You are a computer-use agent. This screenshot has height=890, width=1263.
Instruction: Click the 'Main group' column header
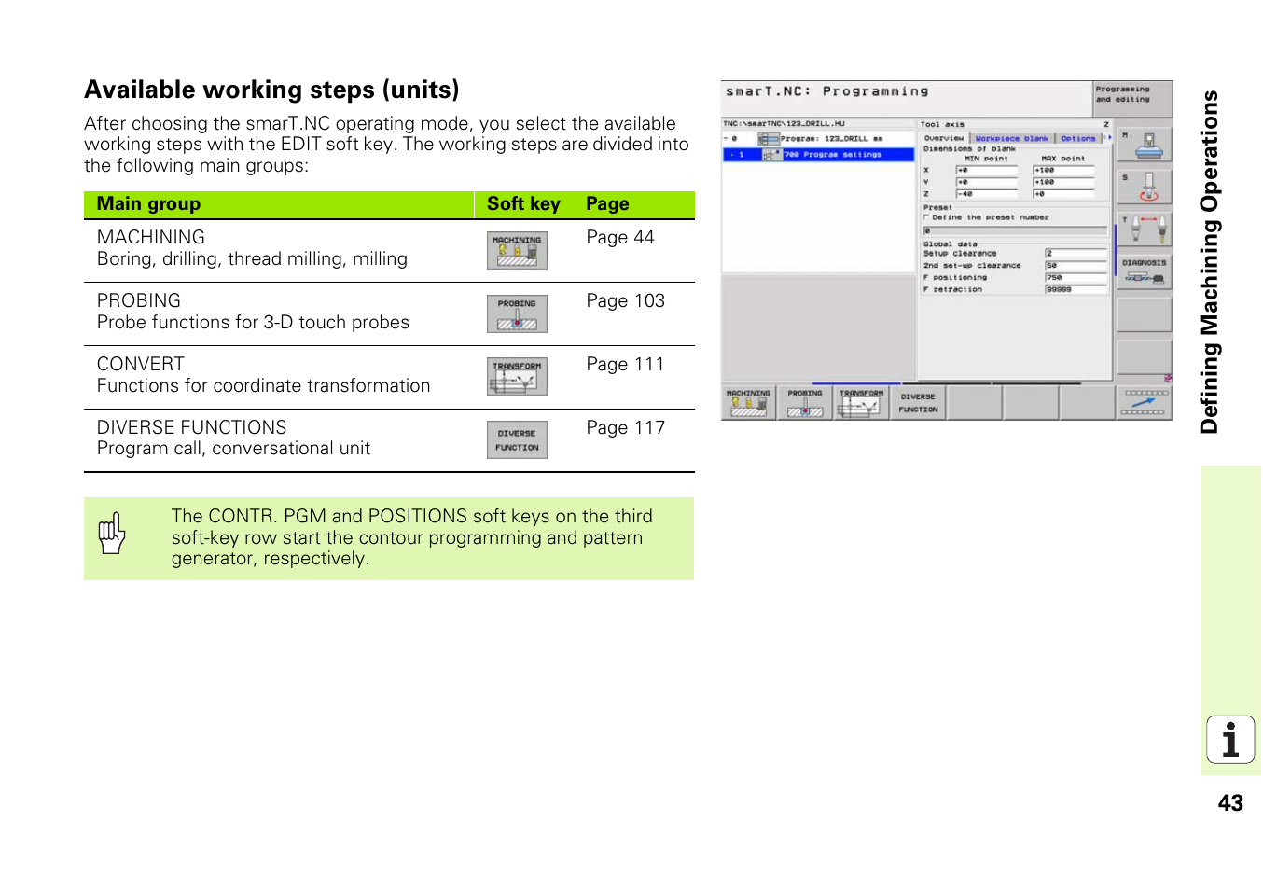point(148,204)
